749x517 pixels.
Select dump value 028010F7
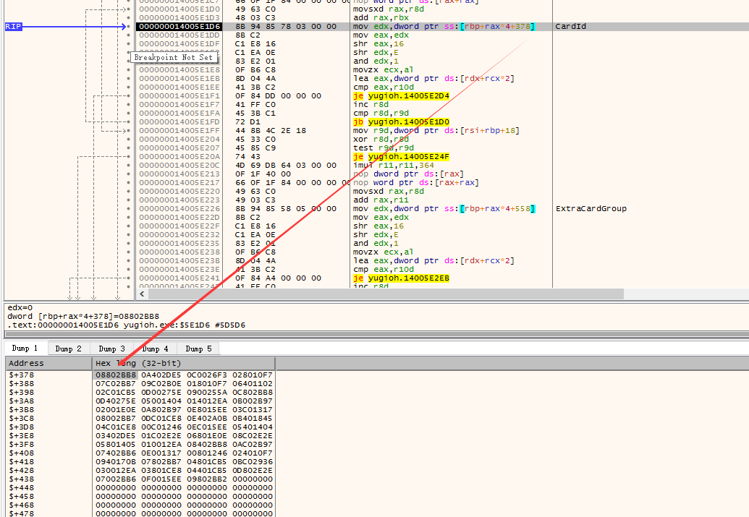pyautogui.click(x=253, y=375)
